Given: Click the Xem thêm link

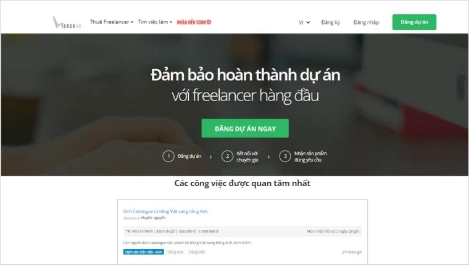Looking at the screenshot, I should pos(242,243).
